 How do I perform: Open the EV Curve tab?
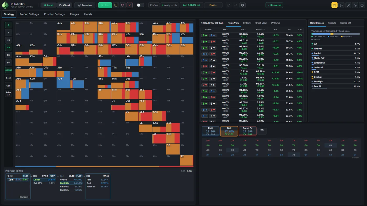tap(276, 23)
